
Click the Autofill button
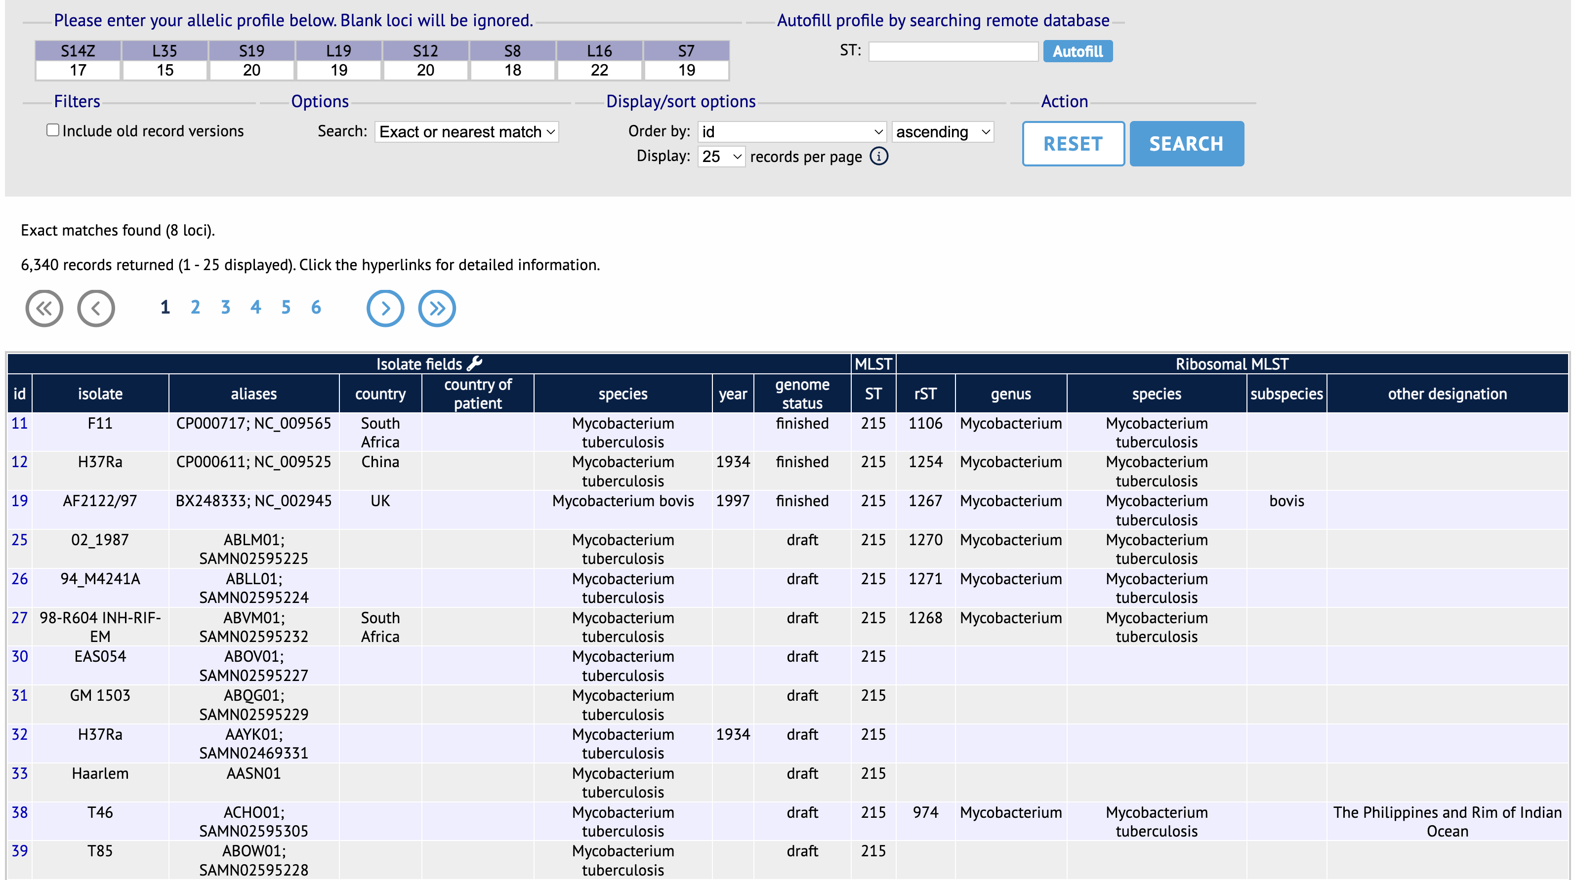[1078, 51]
